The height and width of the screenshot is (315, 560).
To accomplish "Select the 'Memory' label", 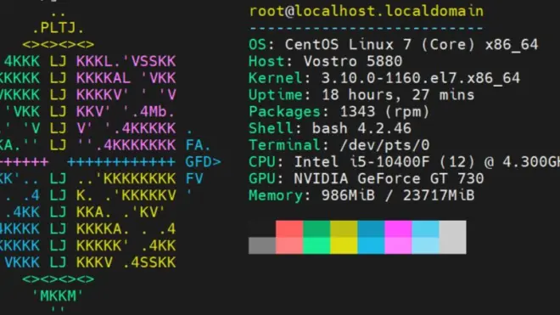I will (276, 195).
